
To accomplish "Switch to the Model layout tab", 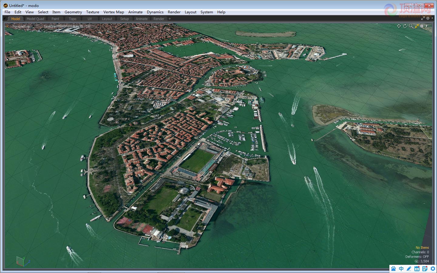I will pyautogui.click(x=15, y=19).
